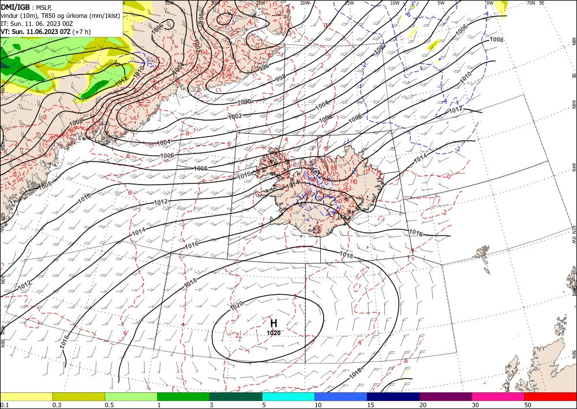Click the pink legend swatch
This screenshot has width=577, height=409.
pyautogui.click(x=499, y=396)
